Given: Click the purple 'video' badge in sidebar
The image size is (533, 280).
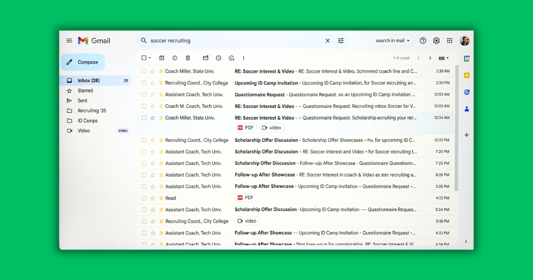Looking at the screenshot, I should pyautogui.click(x=123, y=131).
